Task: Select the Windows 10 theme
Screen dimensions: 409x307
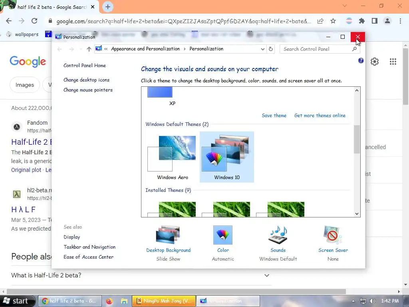Action: (x=227, y=157)
